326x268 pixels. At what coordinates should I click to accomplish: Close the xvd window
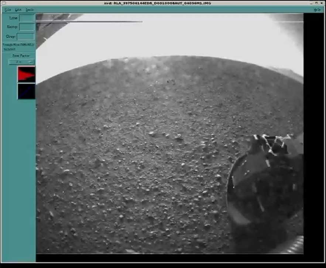pos(322,3)
